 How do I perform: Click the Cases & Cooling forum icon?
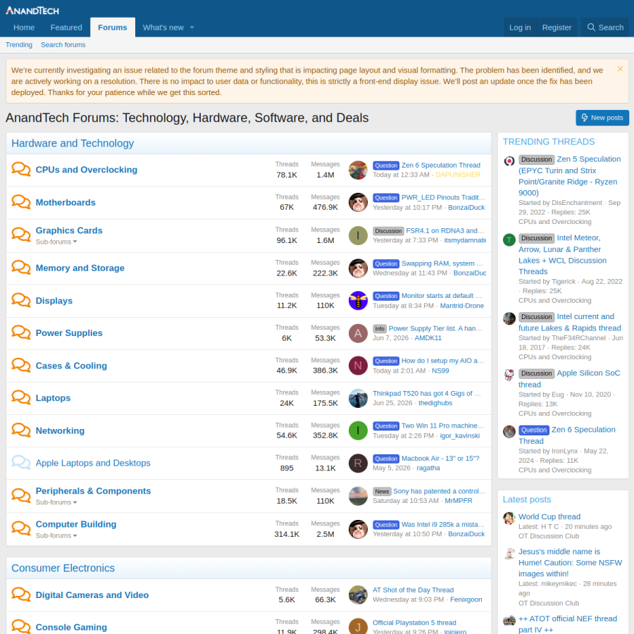(x=21, y=366)
